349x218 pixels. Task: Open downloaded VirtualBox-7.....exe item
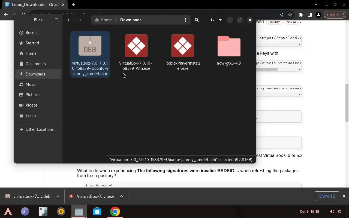tap(92, 196)
